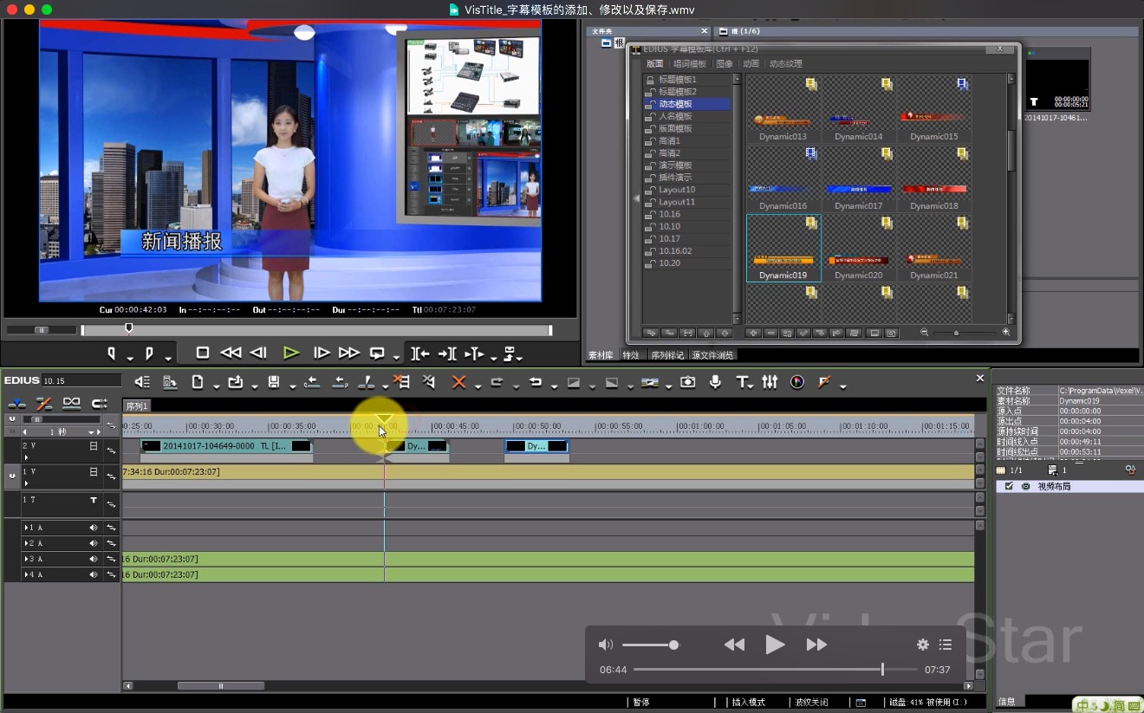Screen dimensions: 1144x713
Task: Open the vectorscope color wheel icon
Action: point(797,382)
